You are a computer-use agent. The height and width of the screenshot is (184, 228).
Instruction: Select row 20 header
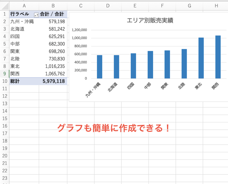tap(5, 156)
